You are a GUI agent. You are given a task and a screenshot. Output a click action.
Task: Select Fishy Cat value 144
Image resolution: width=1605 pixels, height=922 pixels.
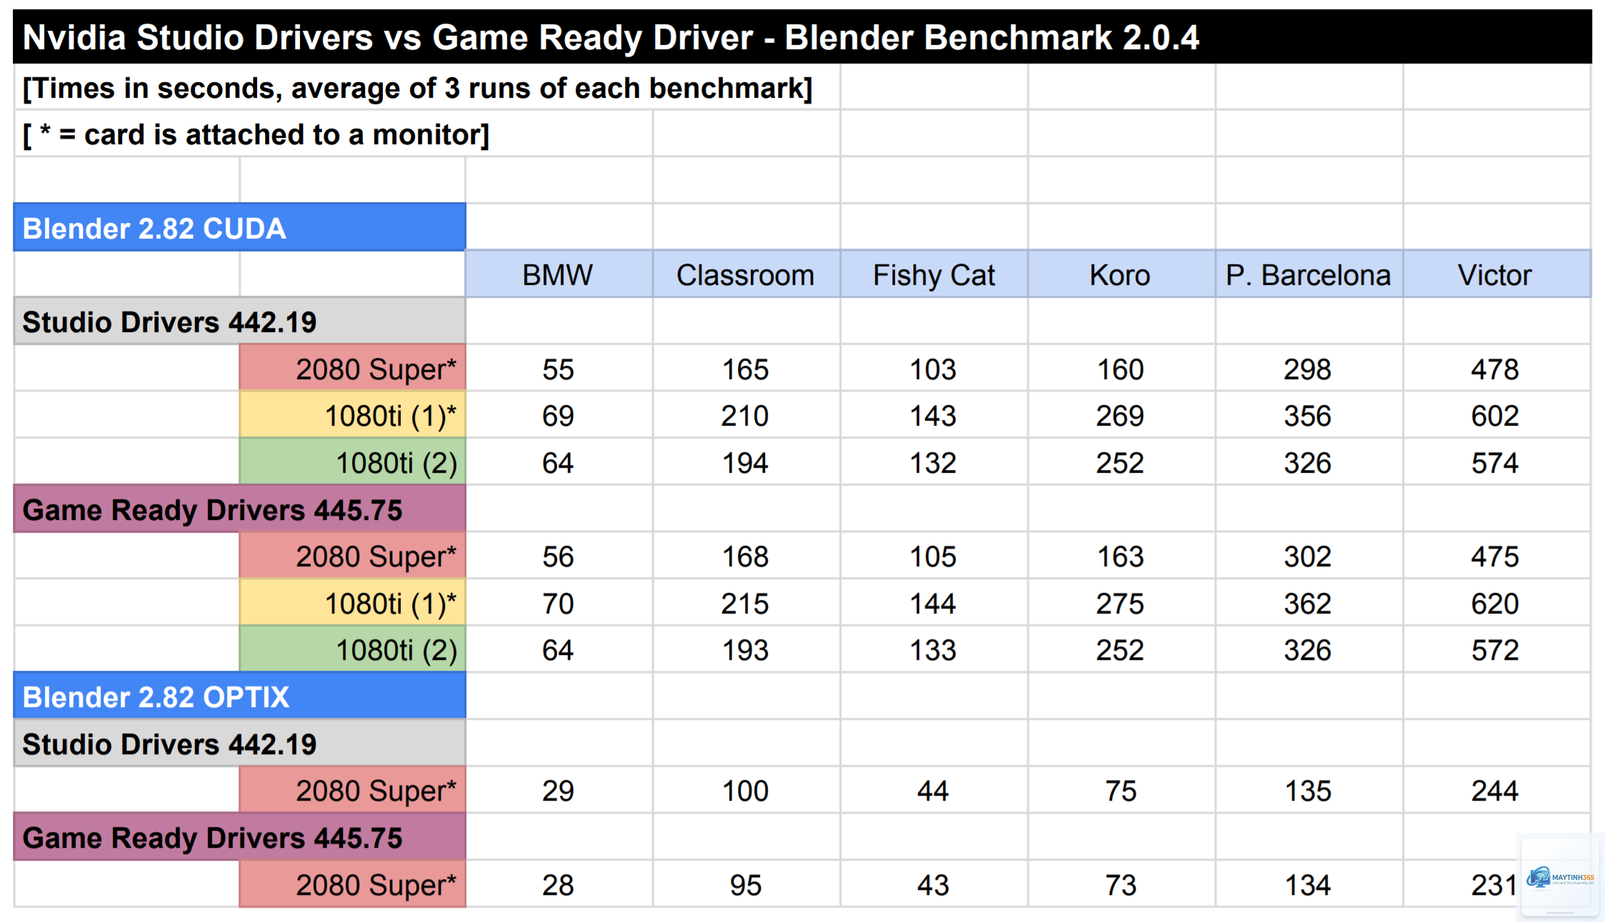coord(934,603)
